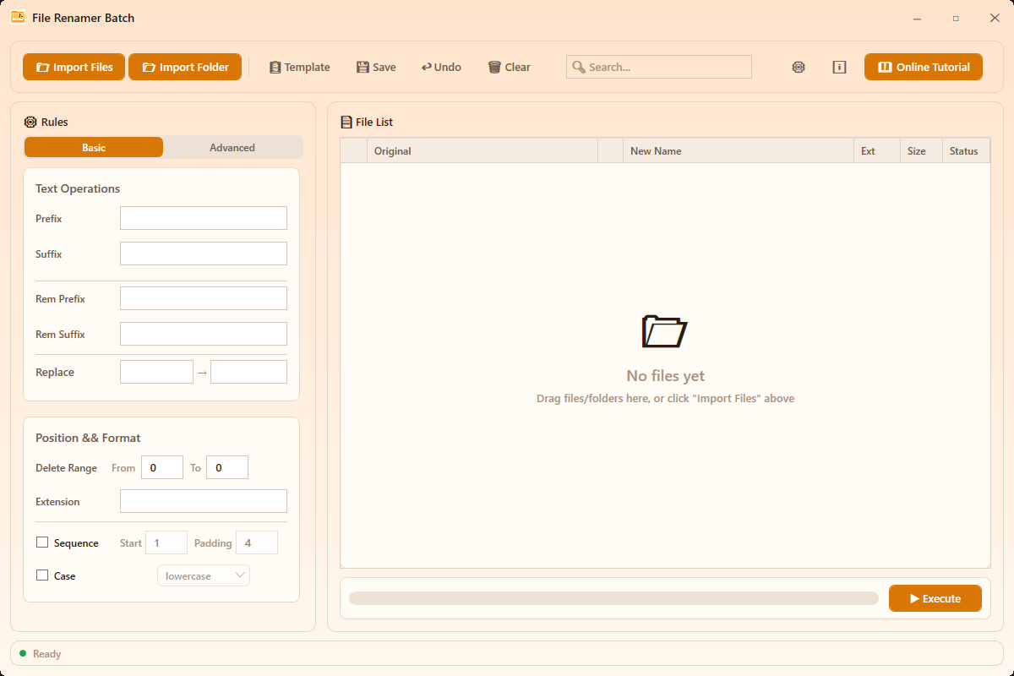
Task: Click the Import Files button
Action: [74, 67]
